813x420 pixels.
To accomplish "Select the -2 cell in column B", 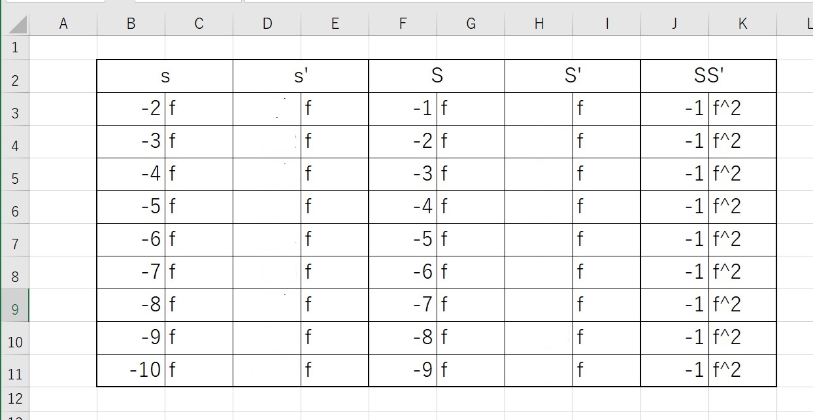I will point(131,109).
